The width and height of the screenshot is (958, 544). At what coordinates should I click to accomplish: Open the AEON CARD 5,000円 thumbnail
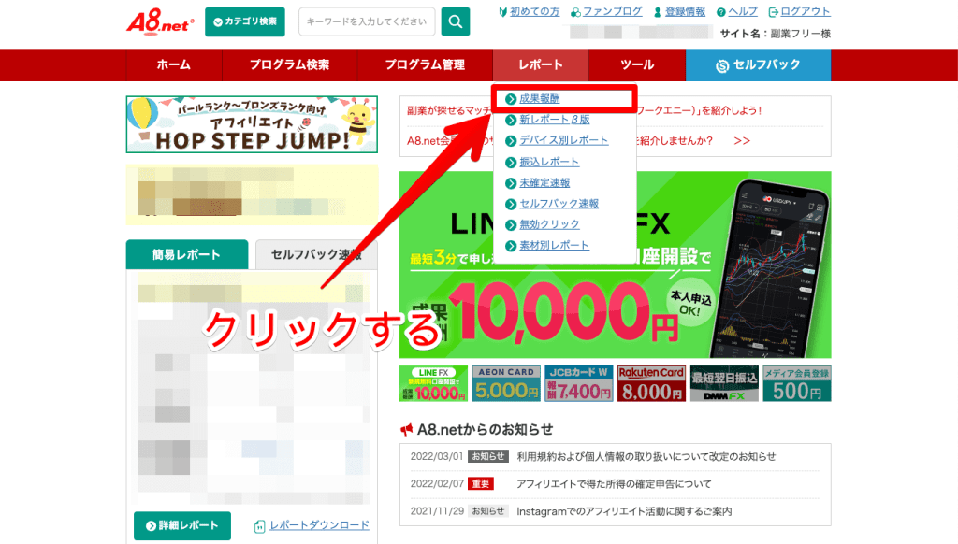(506, 383)
